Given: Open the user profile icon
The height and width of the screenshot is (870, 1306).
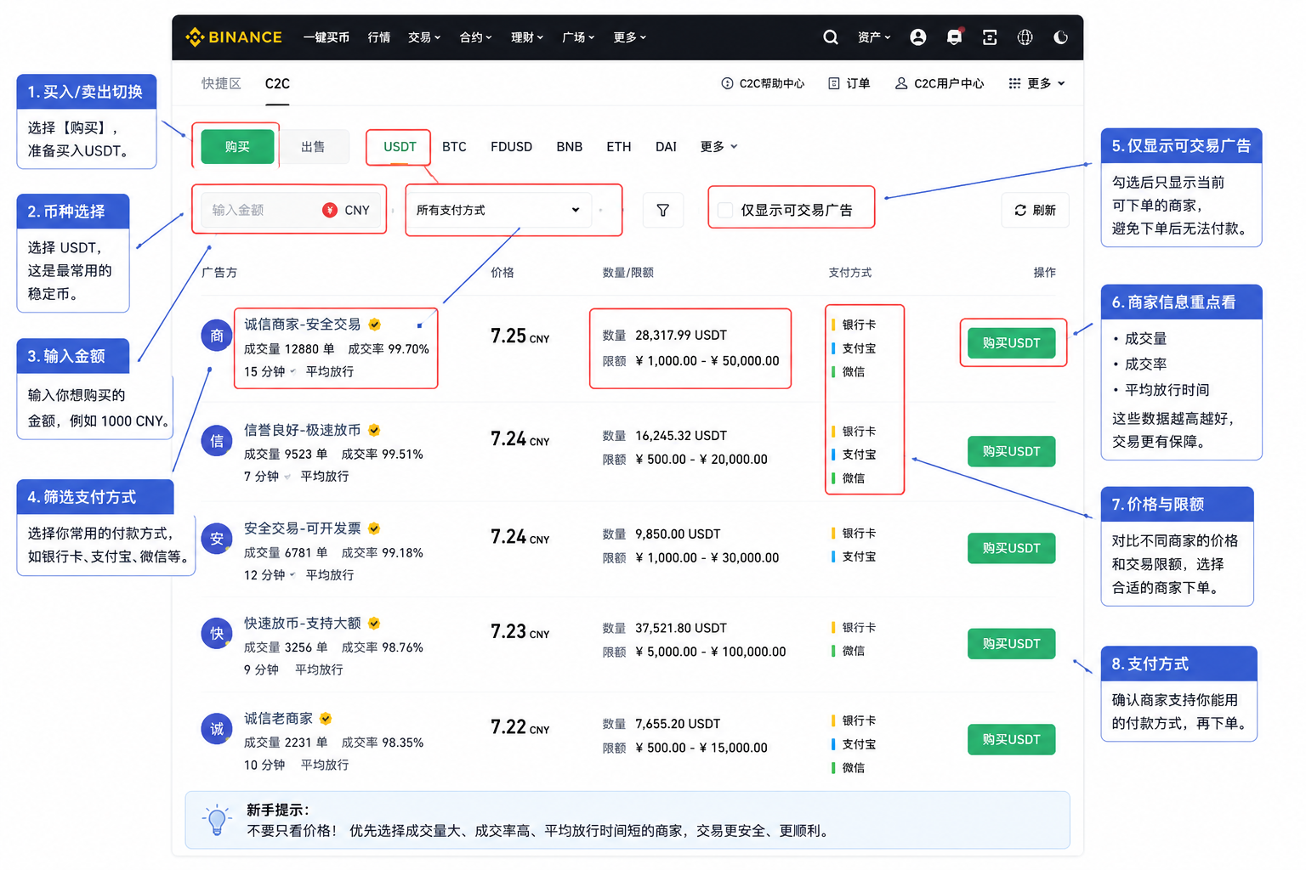Looking at the screenshot, I should (918, 37).
